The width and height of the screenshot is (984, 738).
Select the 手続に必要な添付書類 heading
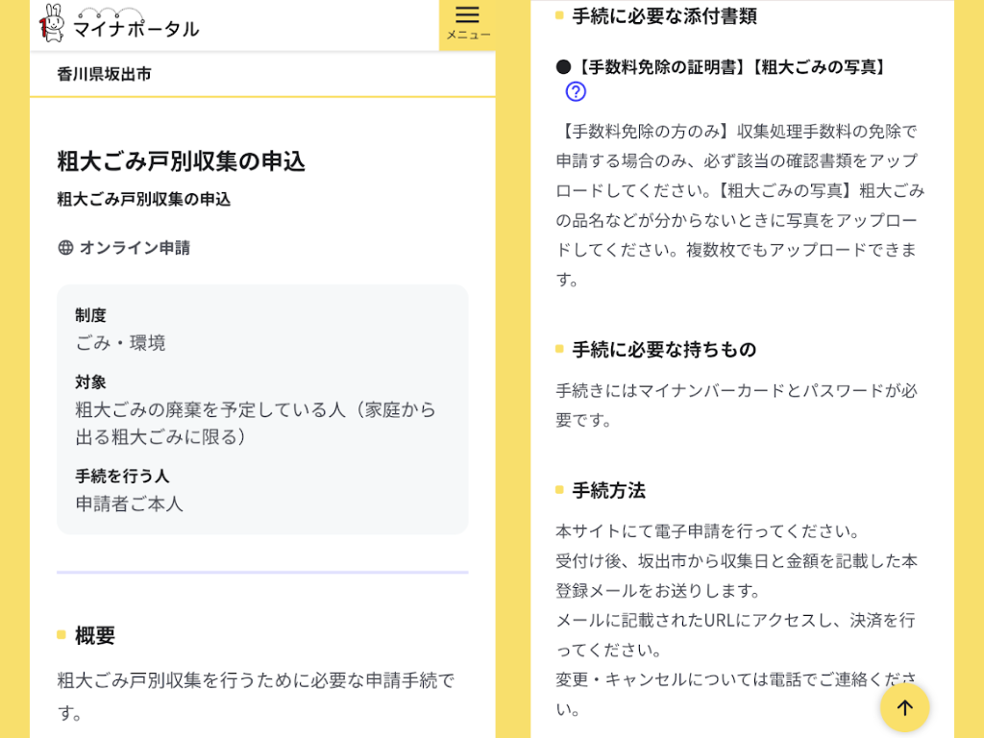click(x=664, y=15)
